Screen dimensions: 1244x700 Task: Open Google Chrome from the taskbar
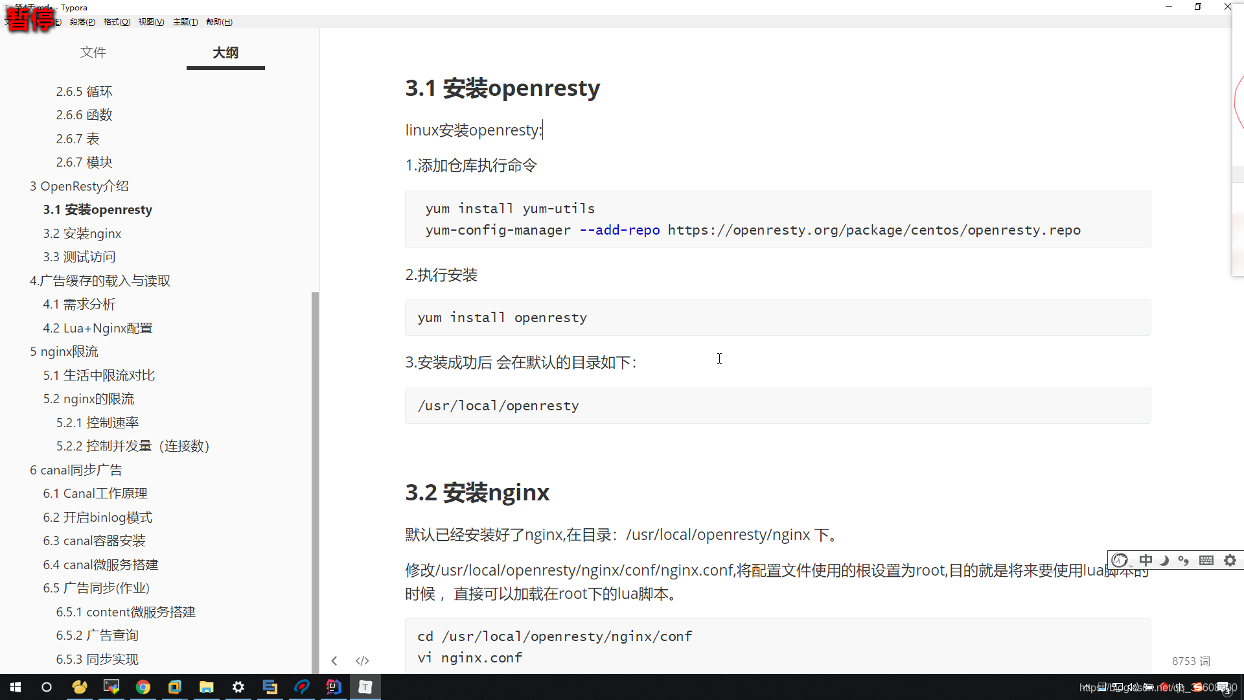[x=143, y=687]
